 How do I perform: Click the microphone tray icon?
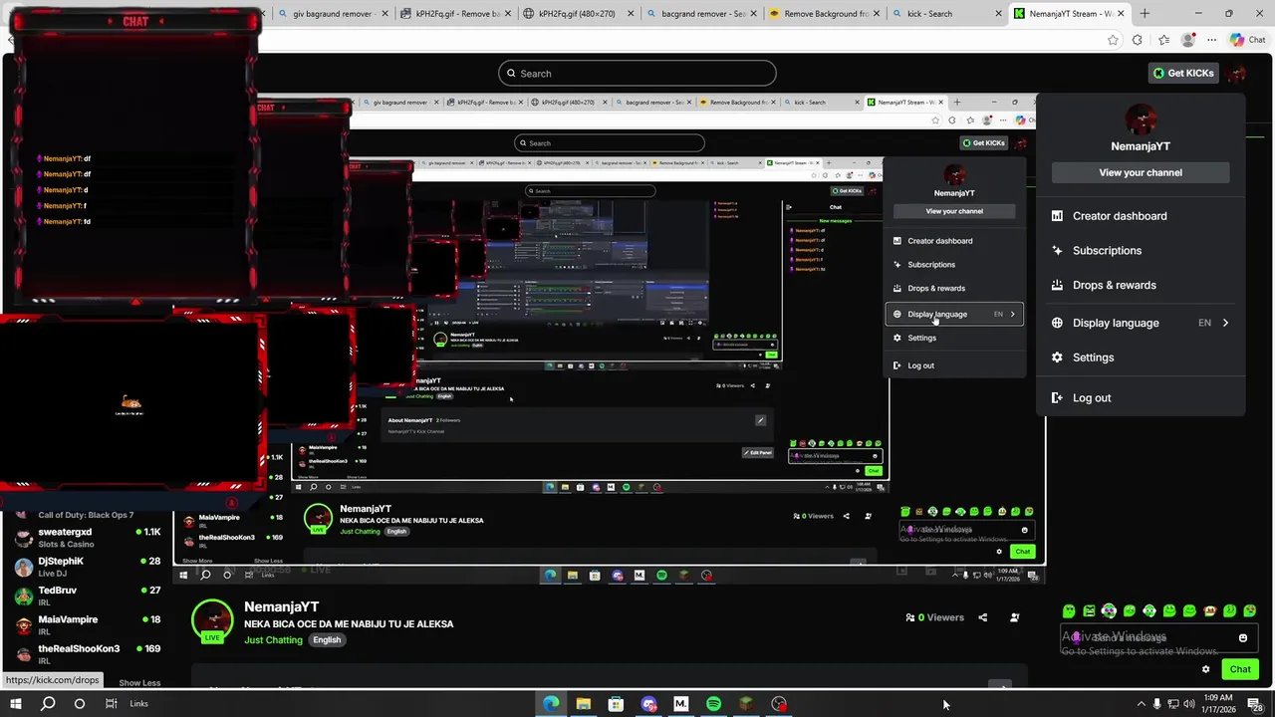1156,704
